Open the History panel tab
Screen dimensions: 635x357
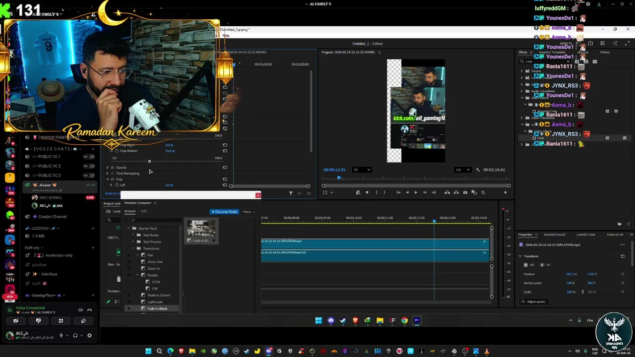[x=605, y=52]
